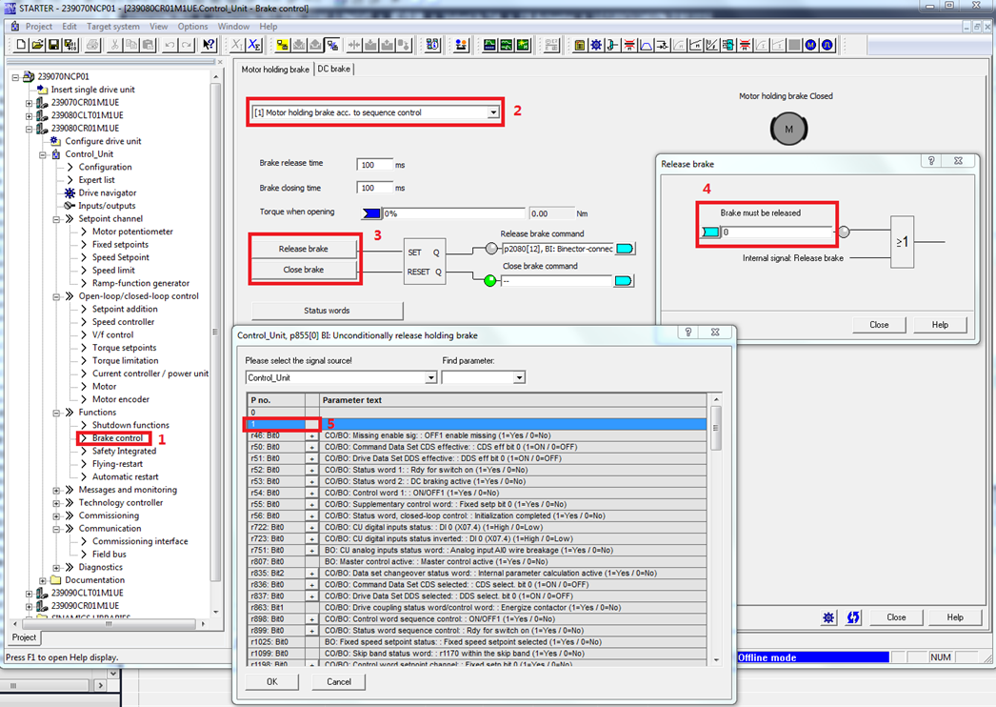Open the Control_Unit signal source dropdown
Viewport: 996px width, 707px height.
tap(430, 378)
